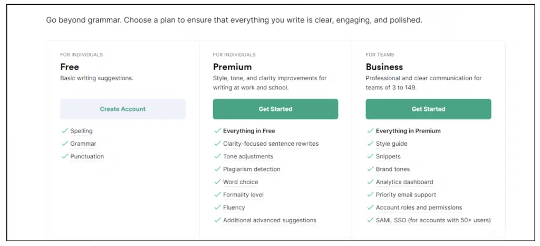Viewport: 540px width, 246px height.
Task: Click the checkmark beside Style guide
Action: click(x=370, y=144)
